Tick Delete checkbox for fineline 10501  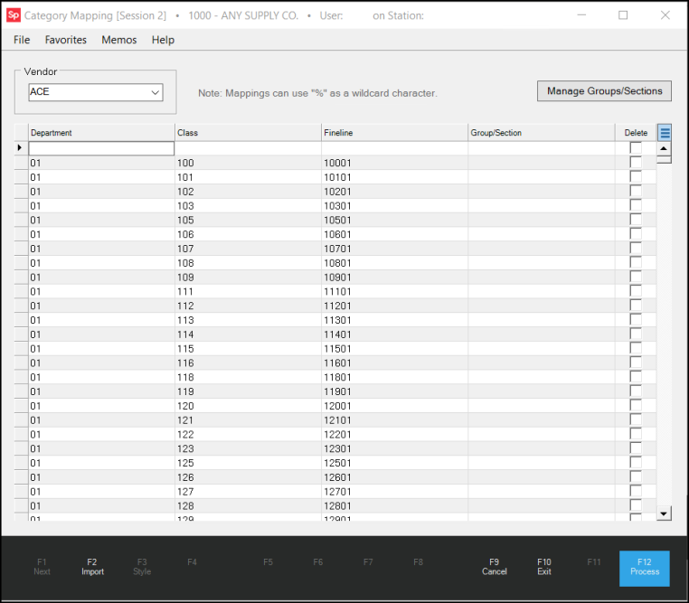636,220
